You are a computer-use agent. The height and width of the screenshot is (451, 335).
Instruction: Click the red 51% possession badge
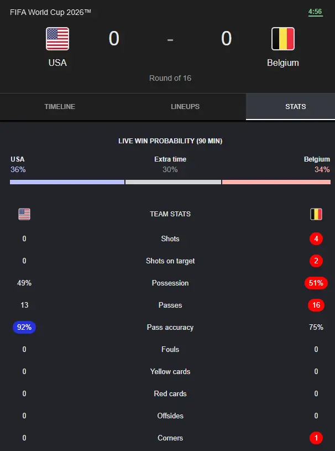coord(316,283)
